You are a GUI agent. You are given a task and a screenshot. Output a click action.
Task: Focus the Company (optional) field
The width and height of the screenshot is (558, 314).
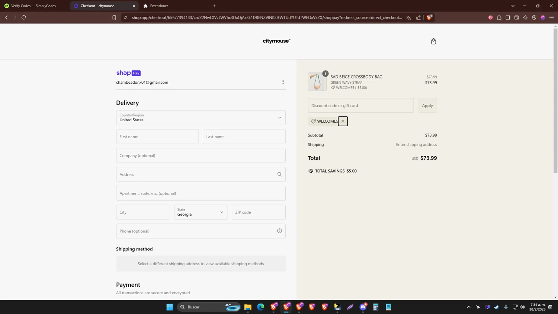click(201, 156)
